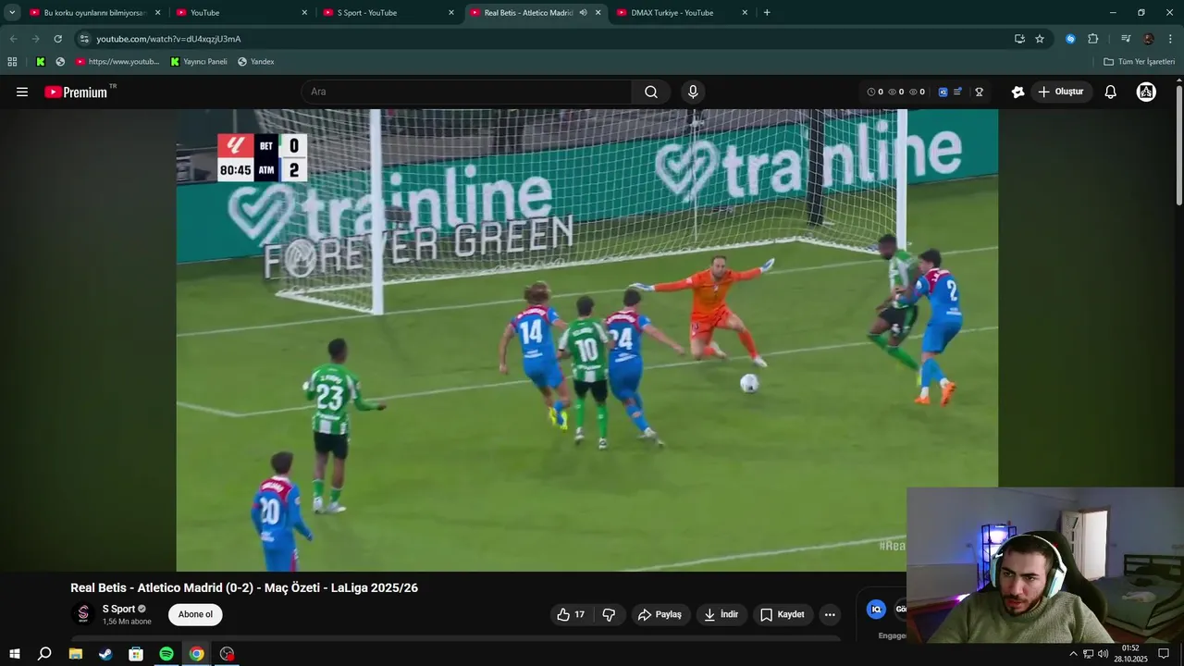This screenshot has height=666, width=1184.
Task: Click the install app icon in address bar
Action: (1019, 39)
